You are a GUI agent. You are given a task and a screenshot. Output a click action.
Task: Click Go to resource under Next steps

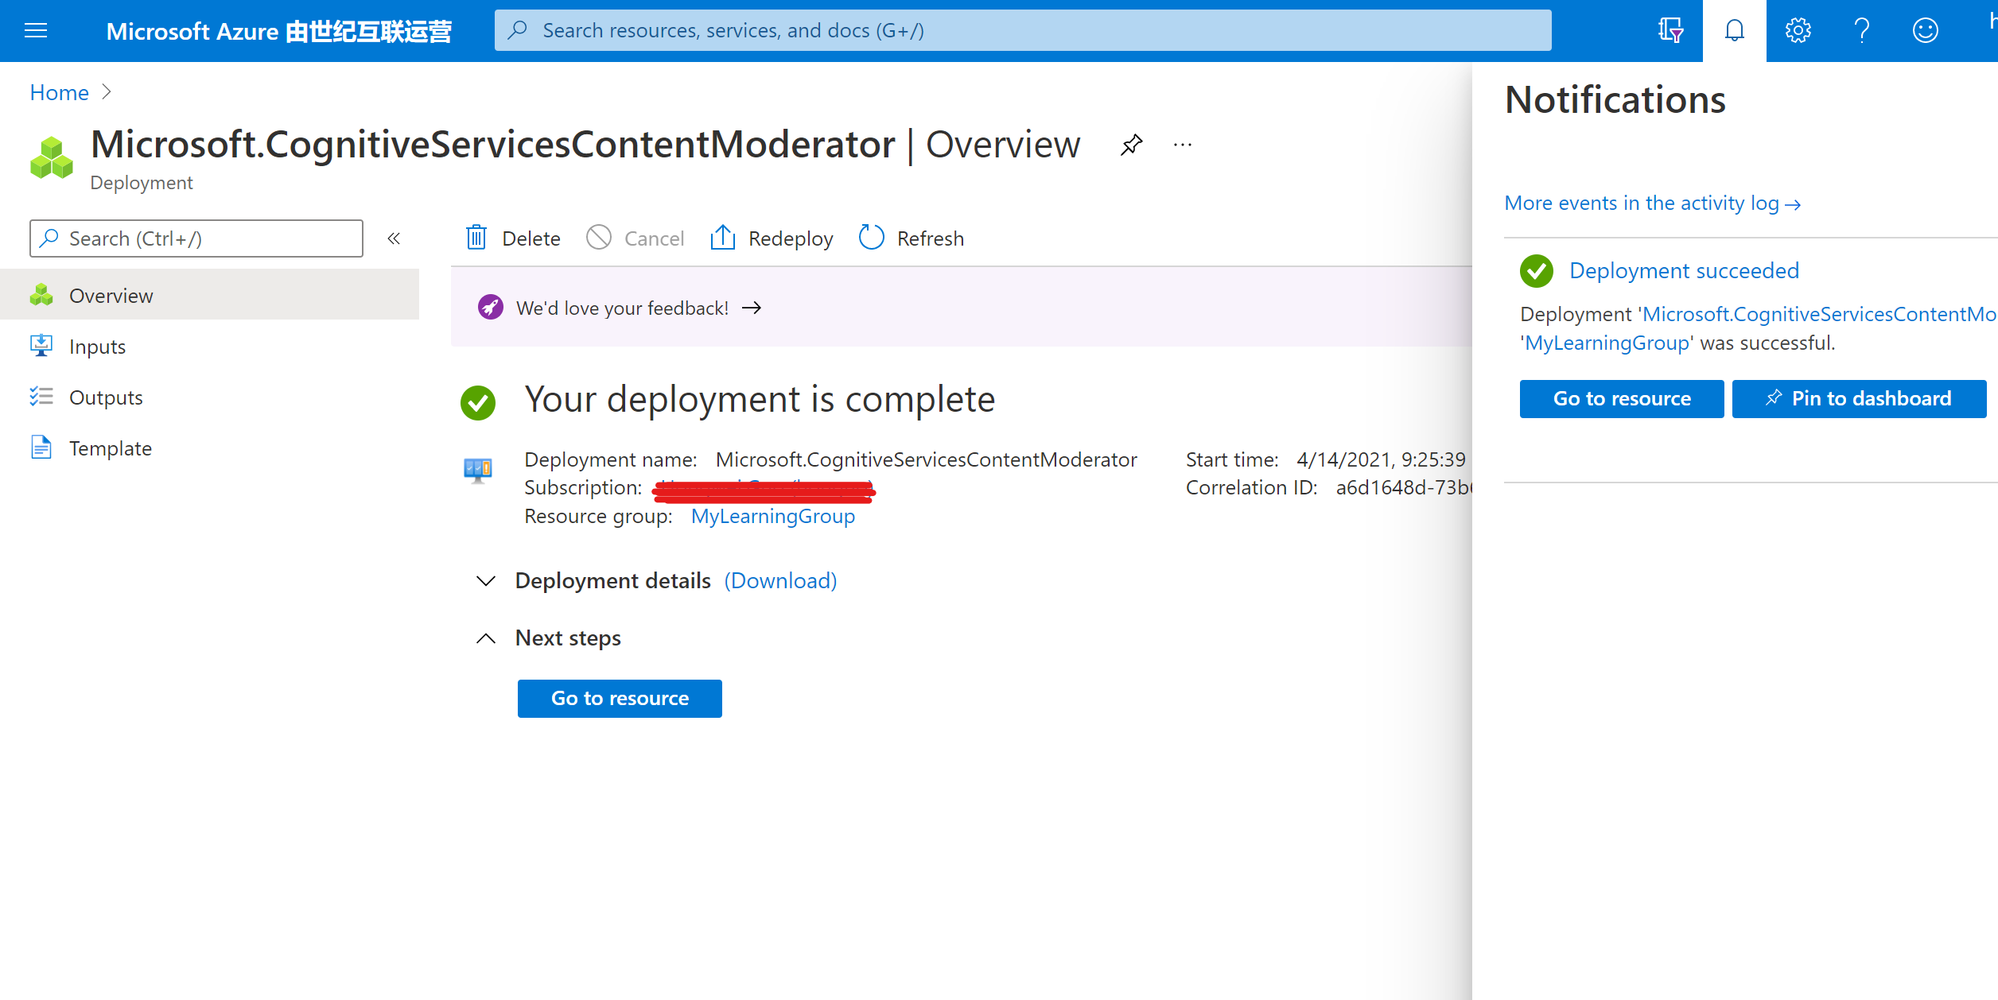tap(620, 698)
